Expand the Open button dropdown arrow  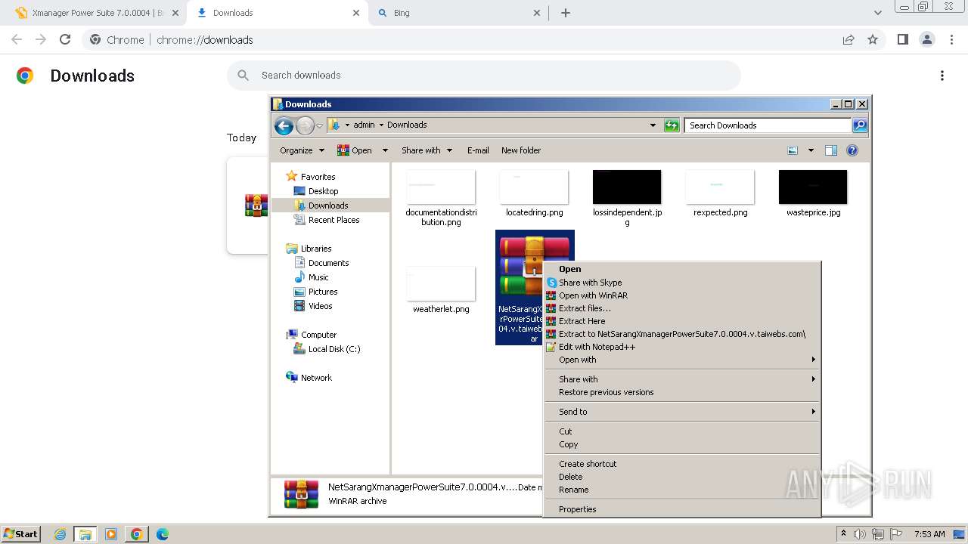(384, 150)
